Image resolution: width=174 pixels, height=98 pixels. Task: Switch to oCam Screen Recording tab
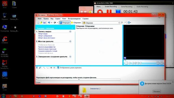tap(111, 7)
